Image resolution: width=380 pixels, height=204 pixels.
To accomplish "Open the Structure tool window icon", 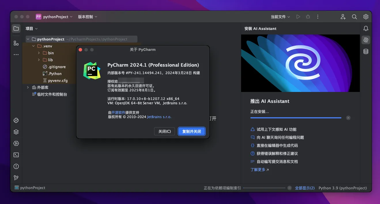I will (x=16, y=43).
